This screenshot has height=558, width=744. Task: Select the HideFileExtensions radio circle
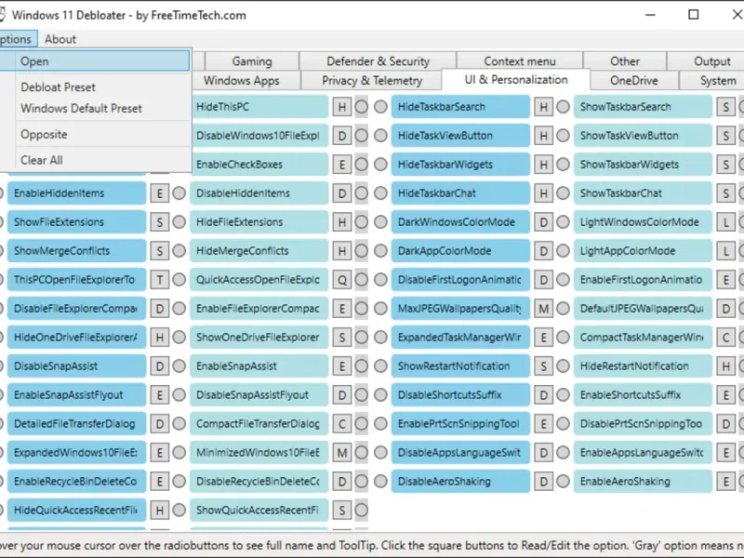point(179,222)
